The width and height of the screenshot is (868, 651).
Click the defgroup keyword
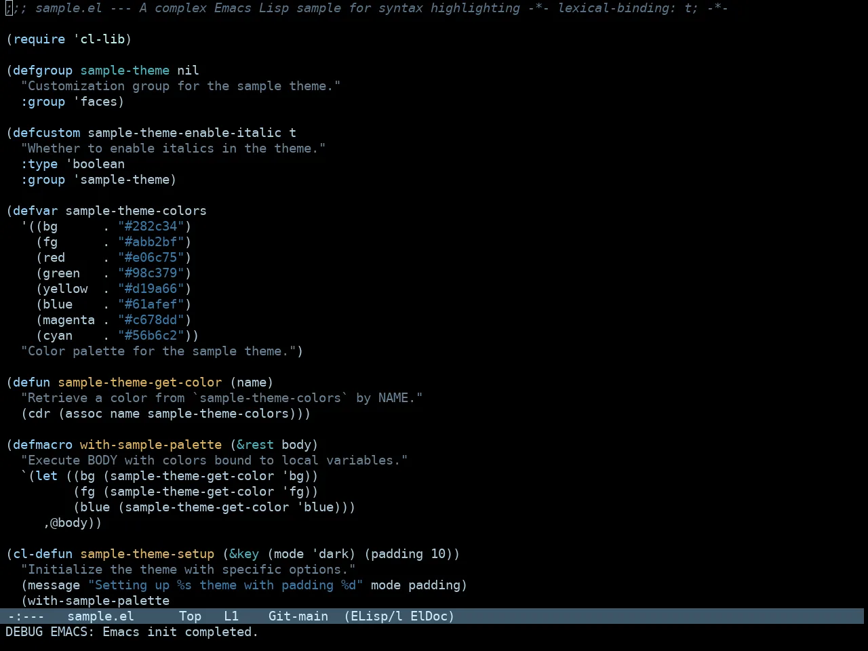click(x=43, y=70)
